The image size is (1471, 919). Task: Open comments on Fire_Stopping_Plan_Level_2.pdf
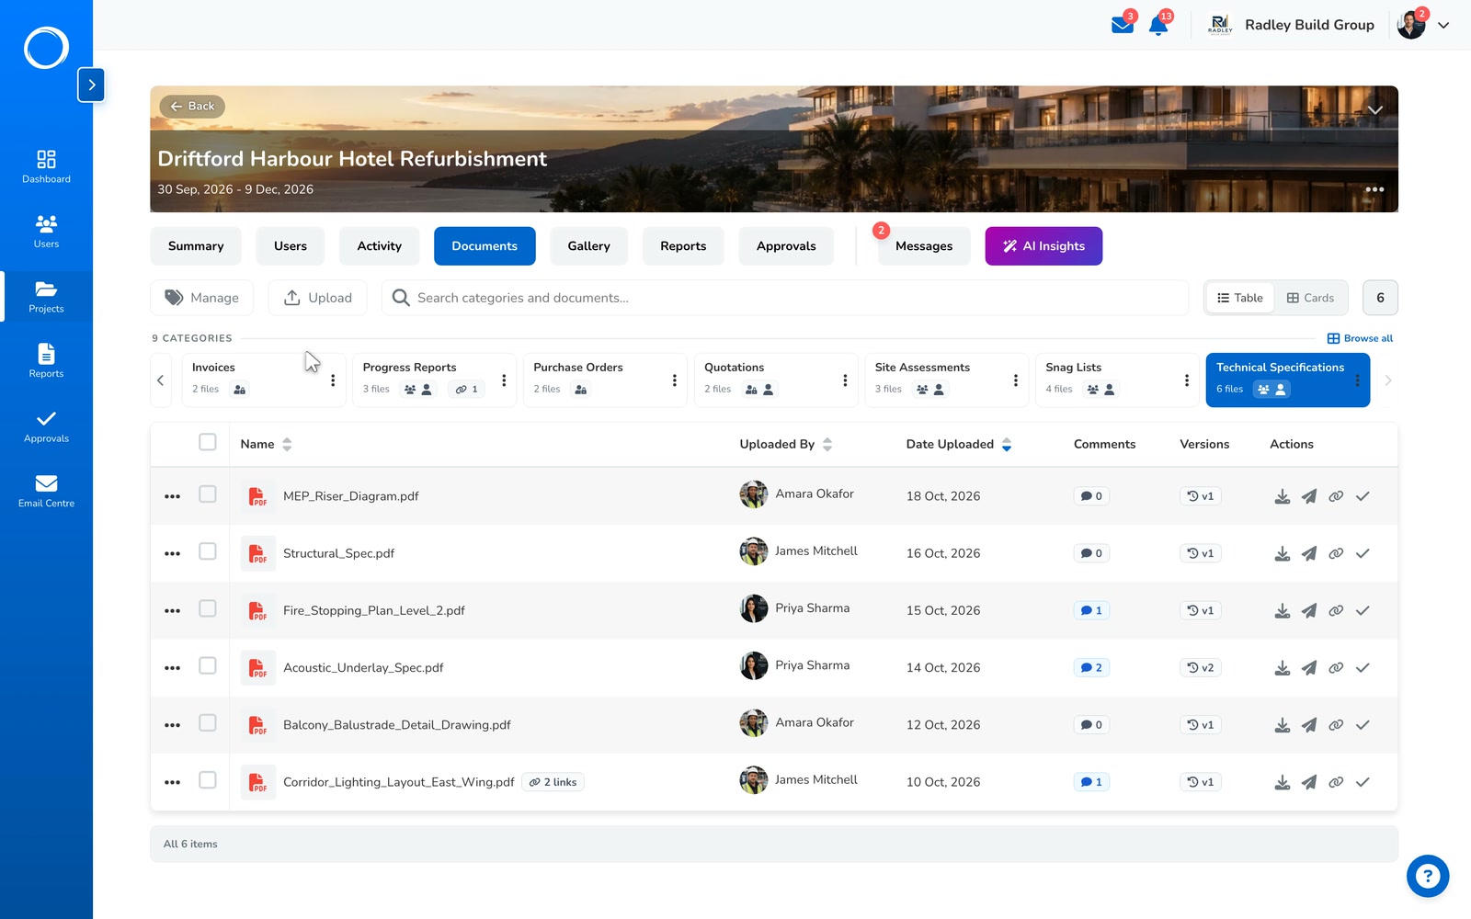pyautogui.click(x=1091, y=610)
